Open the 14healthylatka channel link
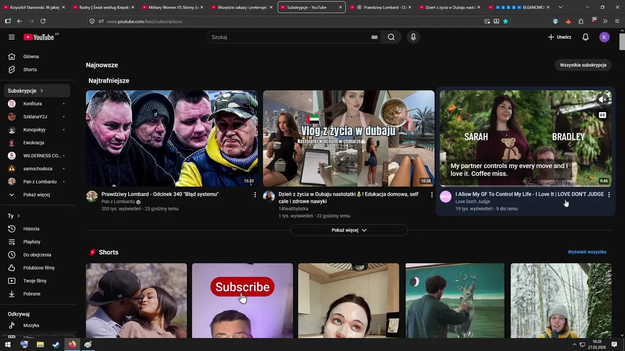The image size is (625, 351). 293,209
